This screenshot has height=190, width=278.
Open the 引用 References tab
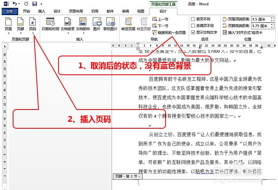[x=95, y=11]
